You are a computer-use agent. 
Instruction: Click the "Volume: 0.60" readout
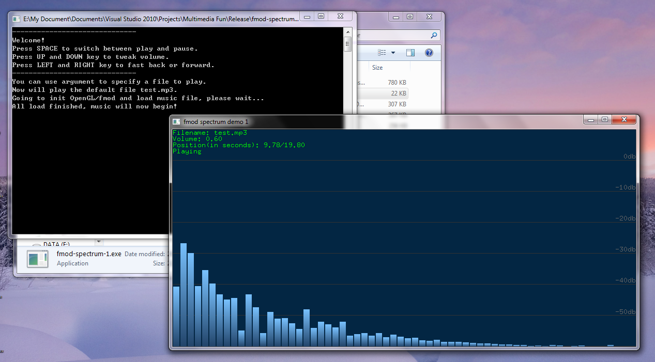(x=197, y=139)
